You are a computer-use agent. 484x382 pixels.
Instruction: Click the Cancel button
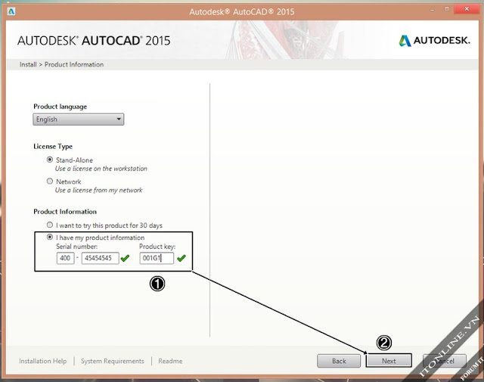coord(445,361)
